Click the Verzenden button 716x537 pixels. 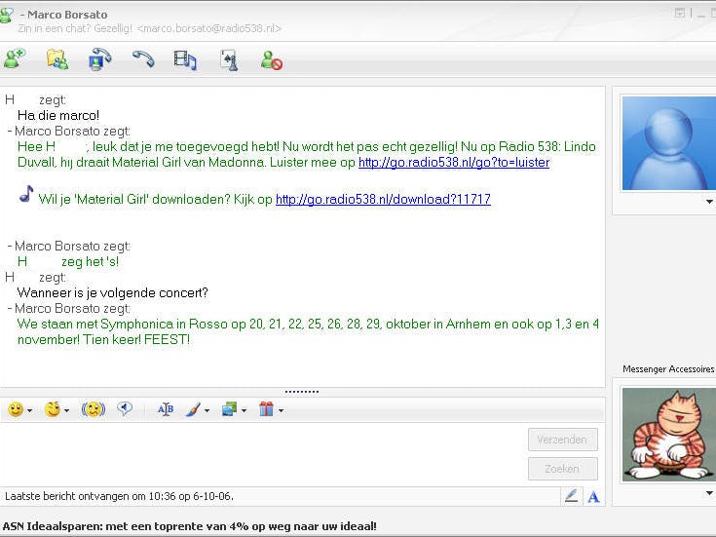click(x=563, y=440)
